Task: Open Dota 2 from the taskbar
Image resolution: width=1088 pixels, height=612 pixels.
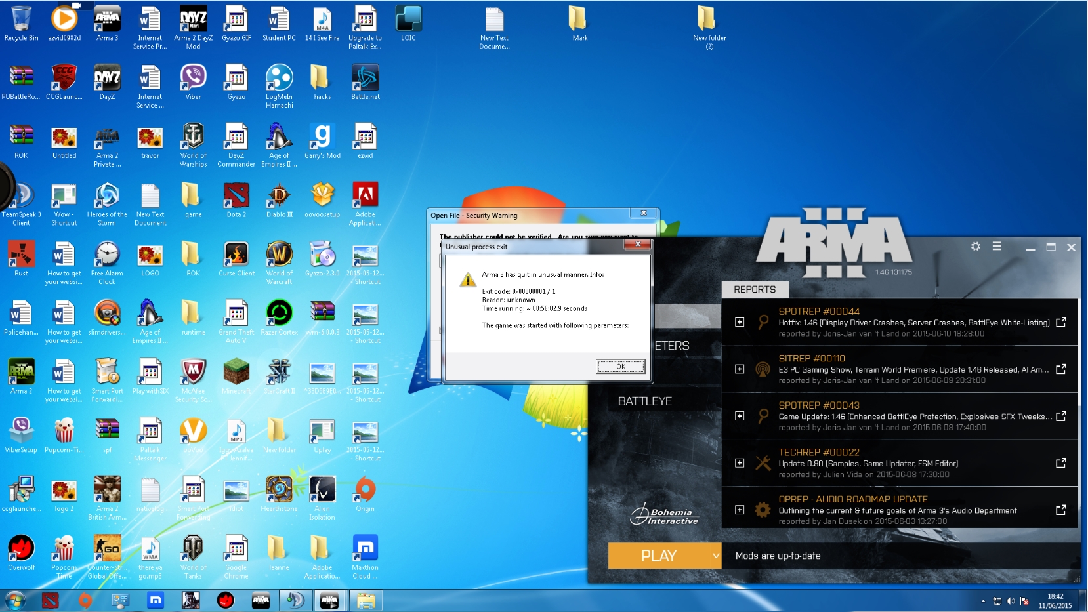Action: coord(51,600)
